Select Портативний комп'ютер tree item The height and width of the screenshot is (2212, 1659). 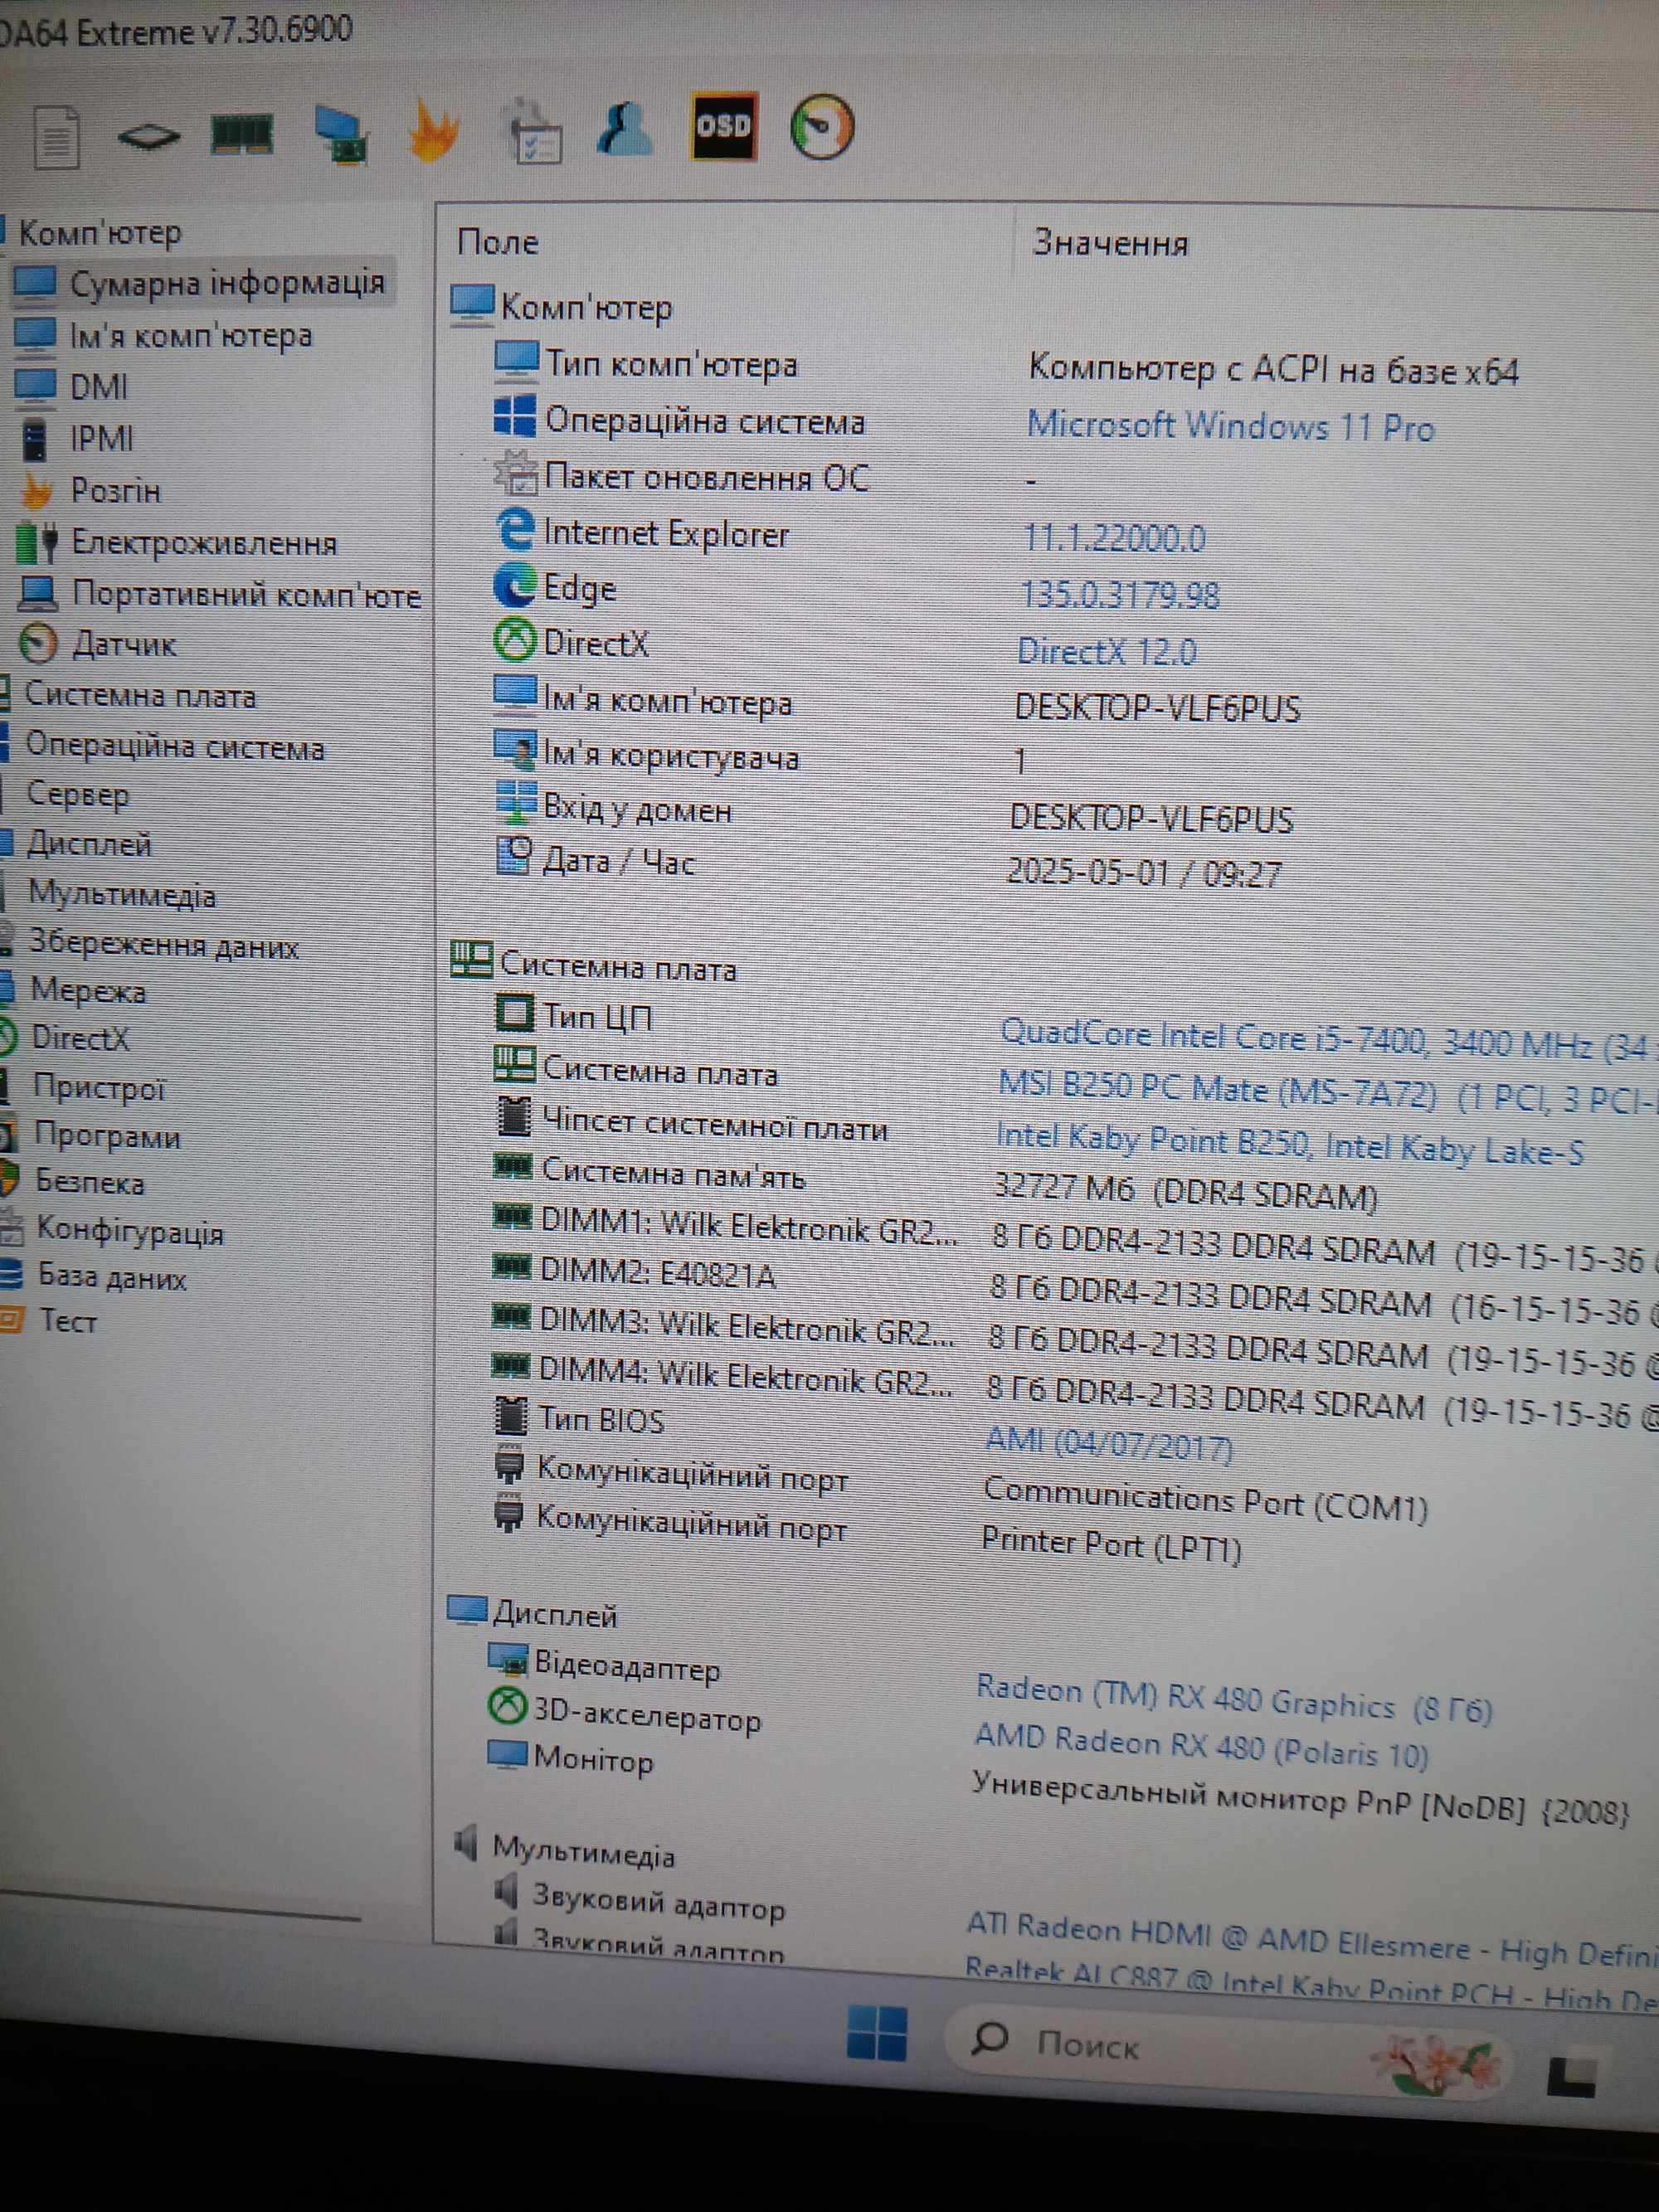pyautogui.click(x=246, y=594)
